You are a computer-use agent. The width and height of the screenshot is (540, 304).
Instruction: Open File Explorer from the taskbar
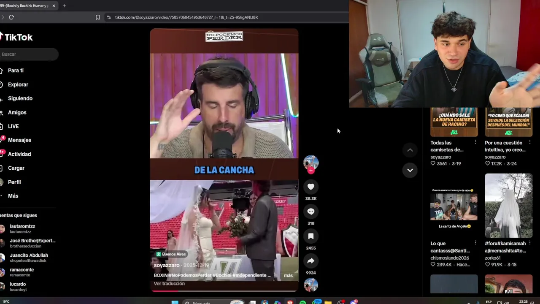coord(328,301)
